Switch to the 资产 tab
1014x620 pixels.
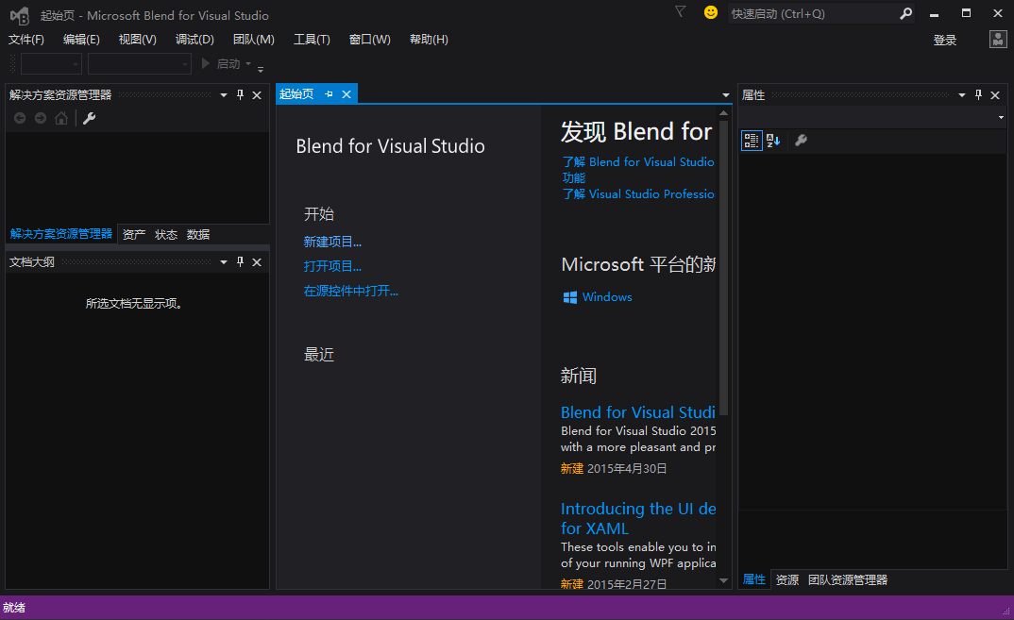click(x=134, y=234)
